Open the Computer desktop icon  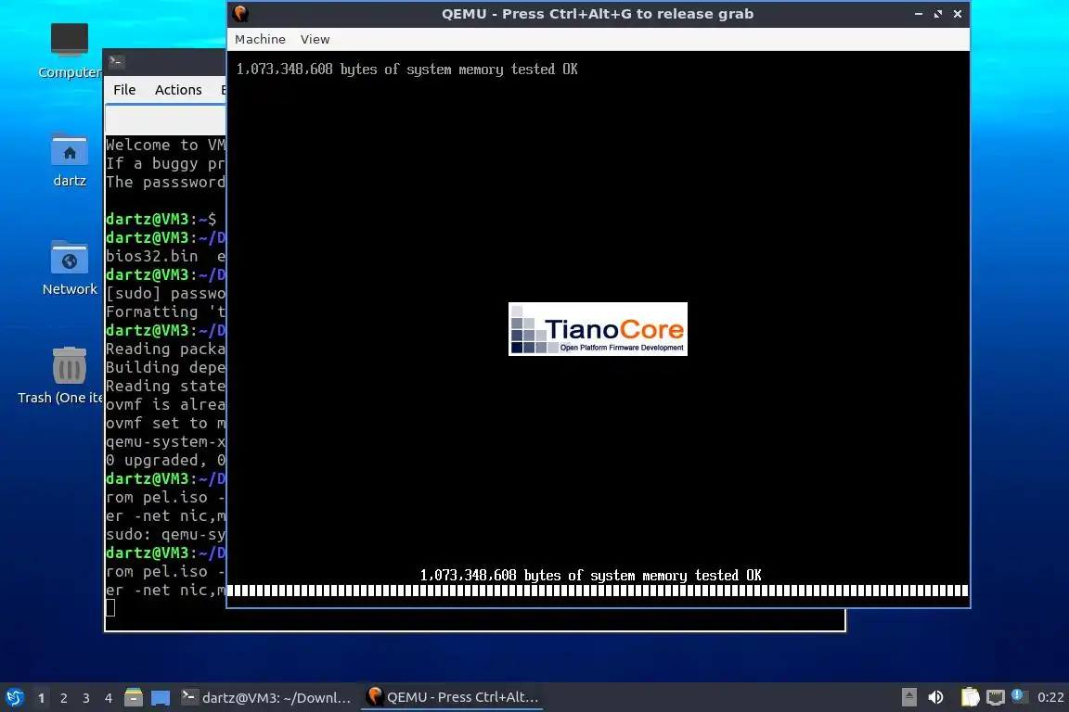point(69,52)
